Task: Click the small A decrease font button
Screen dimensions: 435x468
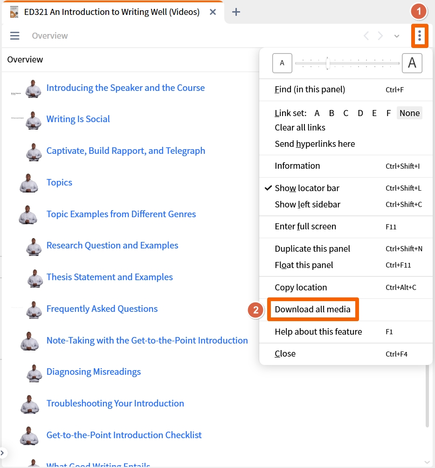Action: [282, 63]
